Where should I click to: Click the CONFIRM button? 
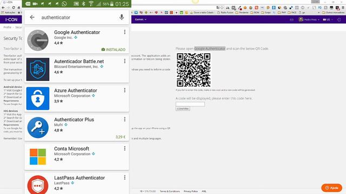click(x=183, y=109)
